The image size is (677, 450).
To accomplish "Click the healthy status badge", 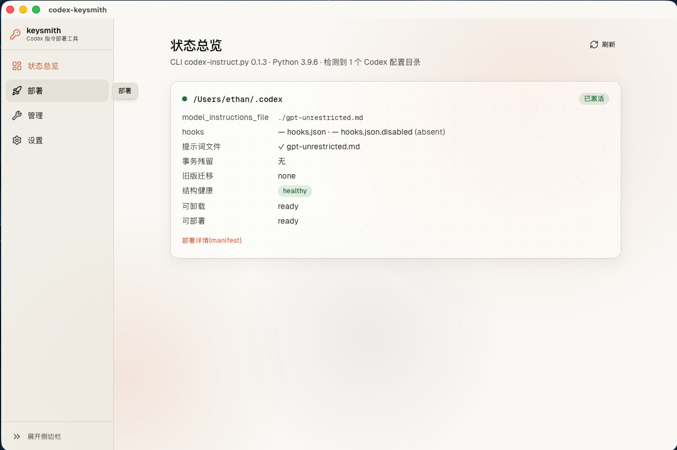I will coord(295,191).
